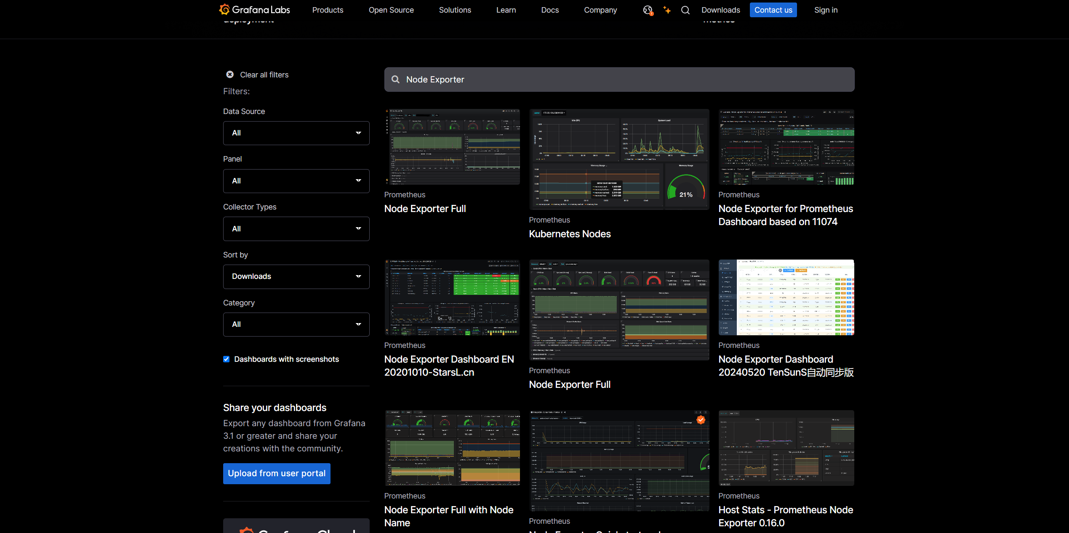Click the Share your dashboards heading

click(x=275, y=408)
